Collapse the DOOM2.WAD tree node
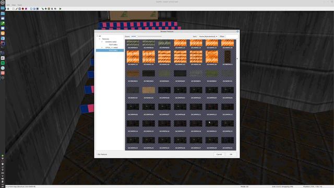The height and width of the screenshot is (188, 334). pyautogui.click(x=102, y=42)
